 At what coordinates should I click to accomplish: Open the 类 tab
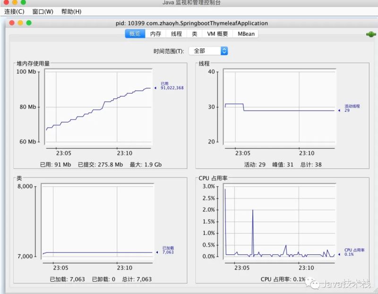pos(194,34)
